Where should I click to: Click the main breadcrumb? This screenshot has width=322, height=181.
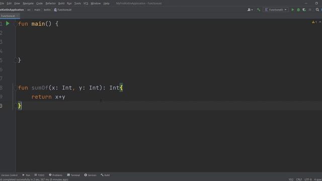click(x=37, y=10)
